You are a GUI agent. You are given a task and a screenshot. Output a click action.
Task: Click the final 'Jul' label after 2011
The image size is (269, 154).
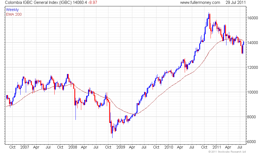(x=240, y=147)
